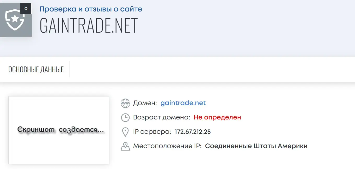This screenshot has height=169, width=355.
Task: Click the 'Проверка и отзывы о сайте' heading
Action: click(91, 9)
